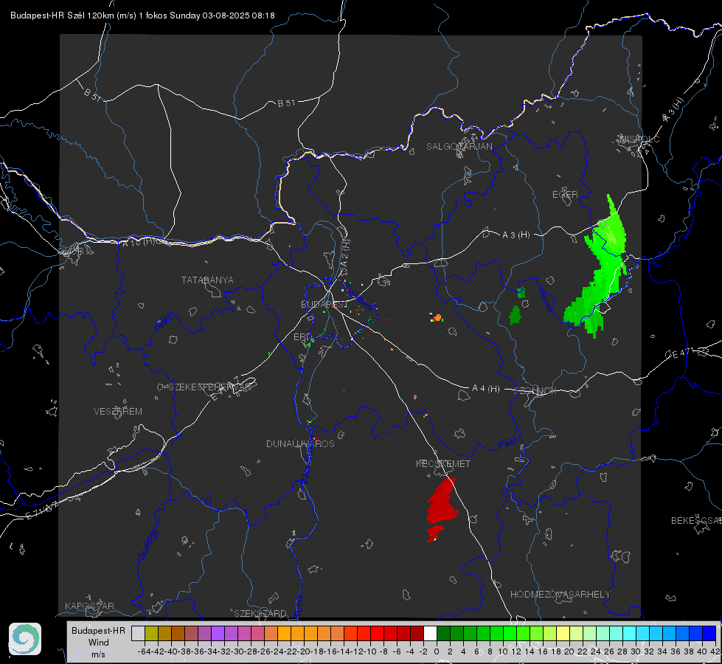This screenshot has width=722, height=664.
Task: Pick the dark red swatch between -4 and -2
Action: point(417,633)
